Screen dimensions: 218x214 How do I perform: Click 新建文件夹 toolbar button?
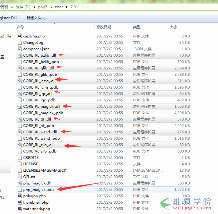(x=36, y=18)
